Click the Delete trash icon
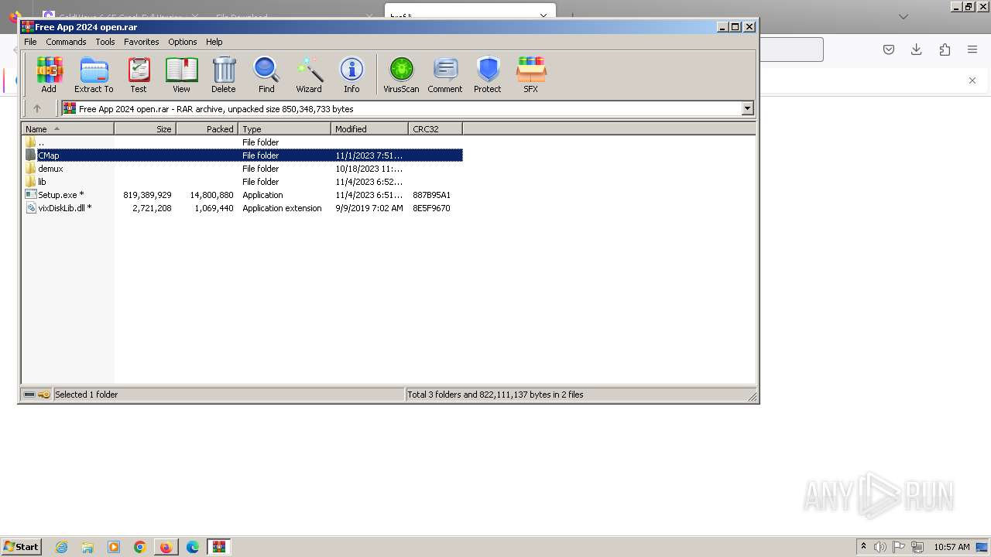991x557 pixels. [x=224, y=75]
